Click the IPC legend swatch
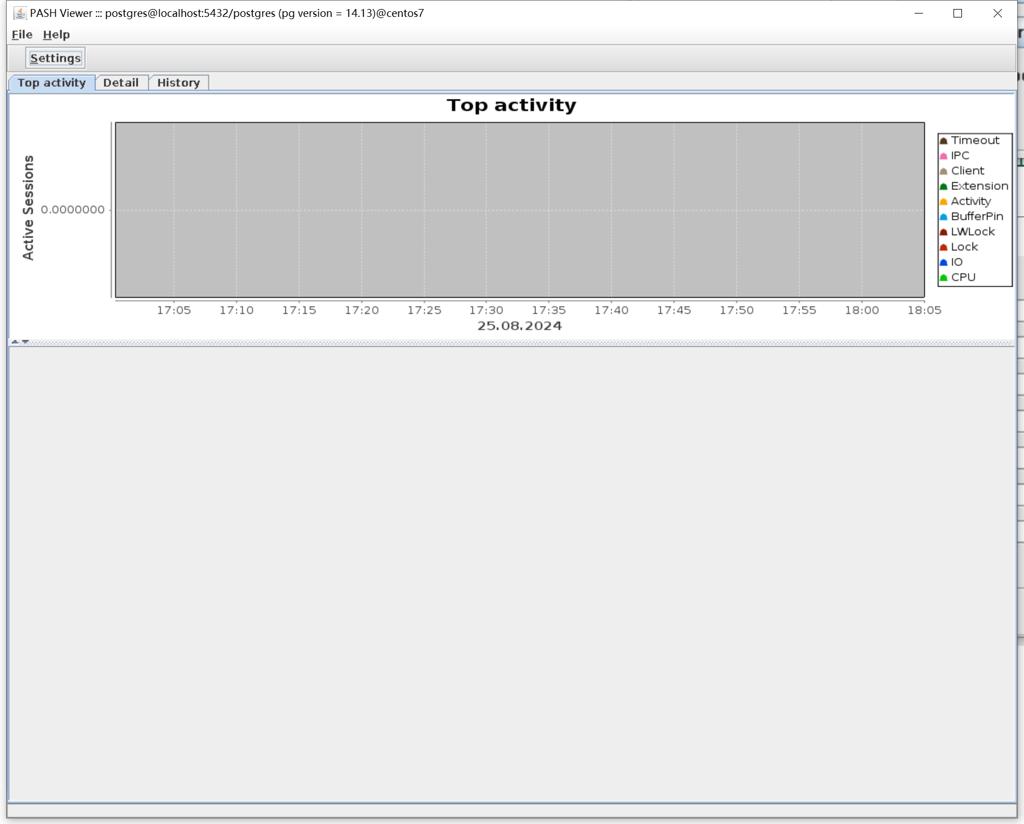Viewport: 1024px width, 824px height. click(x=943, y=156)
